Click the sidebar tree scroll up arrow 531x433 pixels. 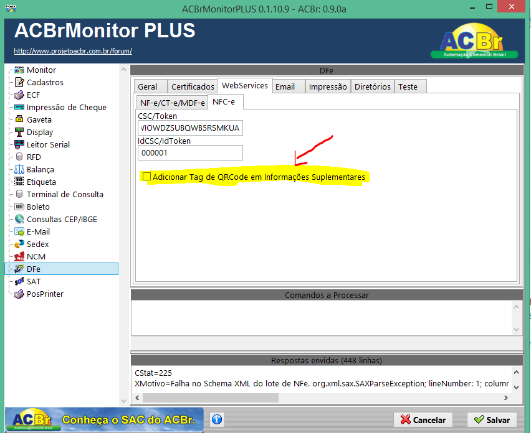pyautogui.click(x=123, y=69)
